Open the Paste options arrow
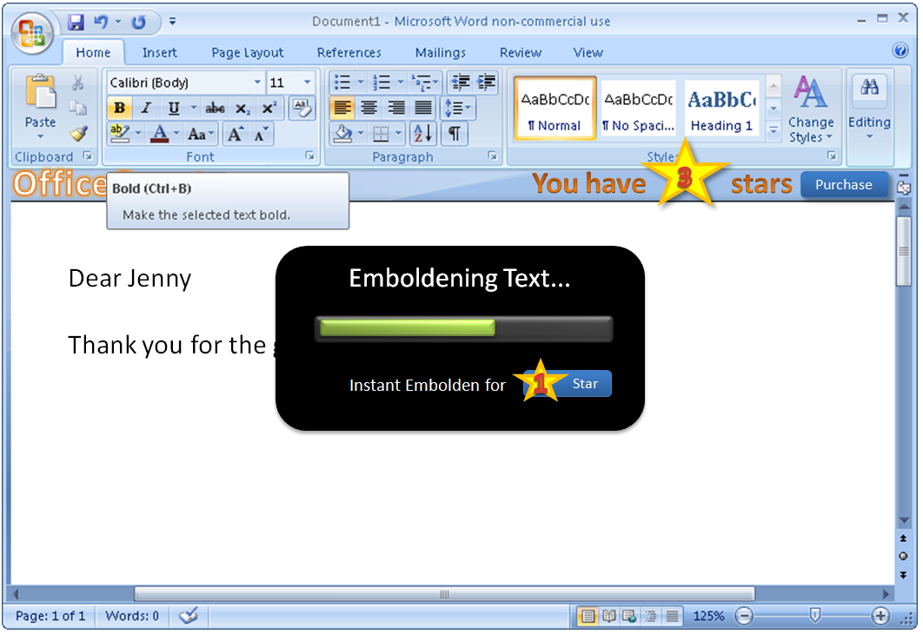 tap(41, 137)
